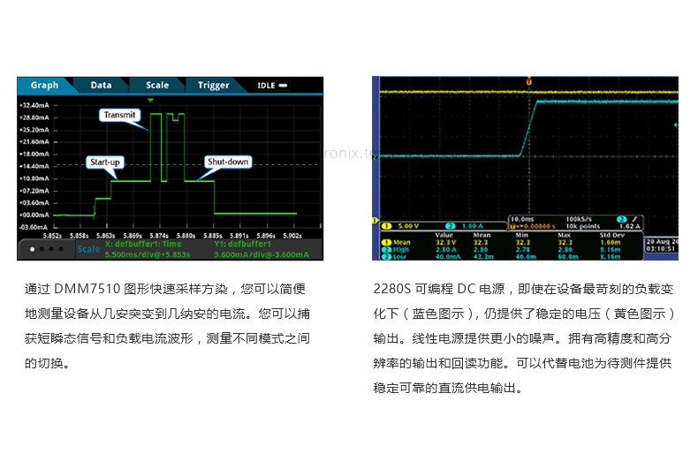Click the Y1: defbuffer1 axis label
The image size is (698, 454).
click(x=242, y=244)
